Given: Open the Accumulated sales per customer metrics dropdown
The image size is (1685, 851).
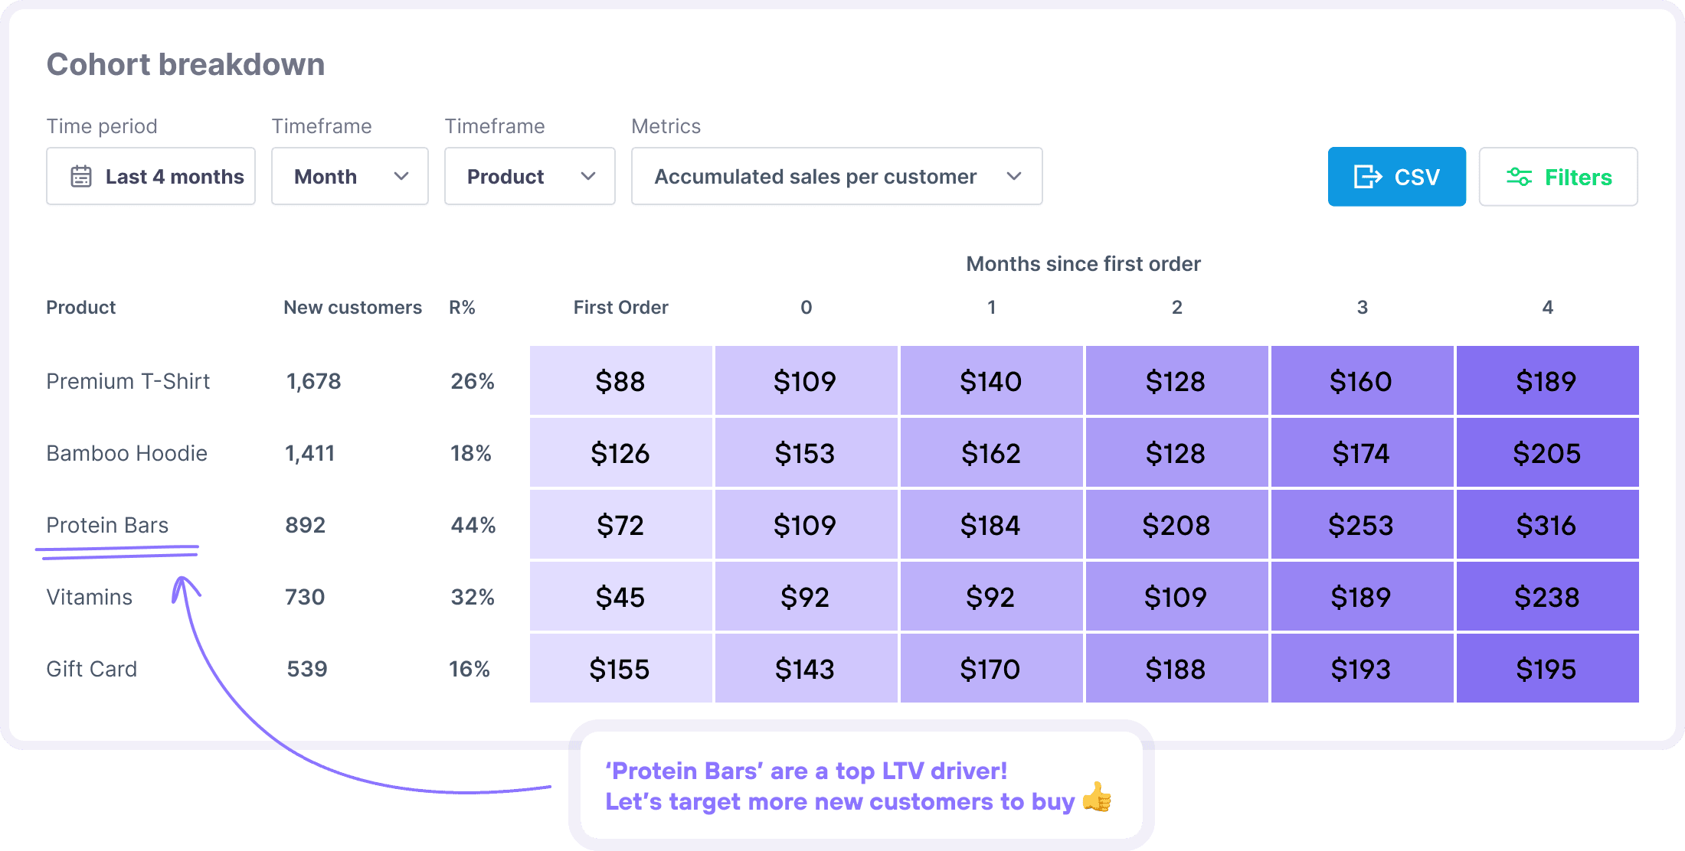Looking at the screenshot, I should [835, 176].
